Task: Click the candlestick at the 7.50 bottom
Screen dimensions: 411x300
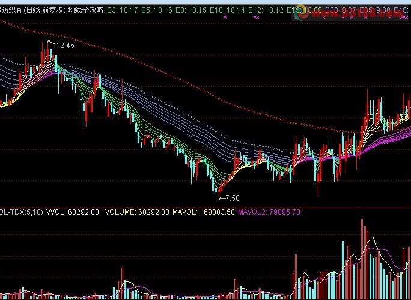Action: [x=219, y=190]
